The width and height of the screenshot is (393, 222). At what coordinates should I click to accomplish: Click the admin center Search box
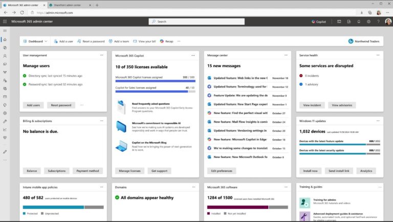196,21
